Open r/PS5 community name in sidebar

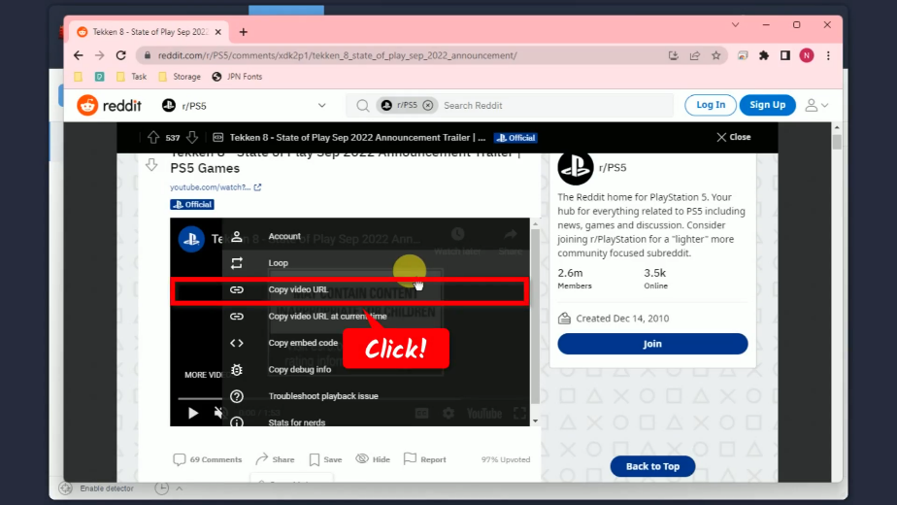tap(613, 168)
